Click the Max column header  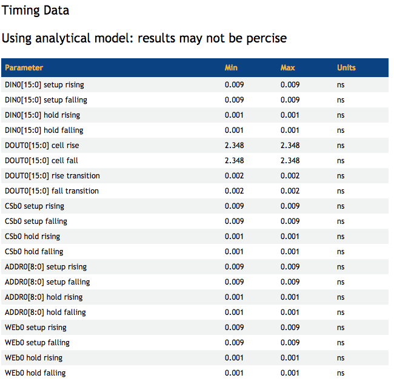point(287,68)
